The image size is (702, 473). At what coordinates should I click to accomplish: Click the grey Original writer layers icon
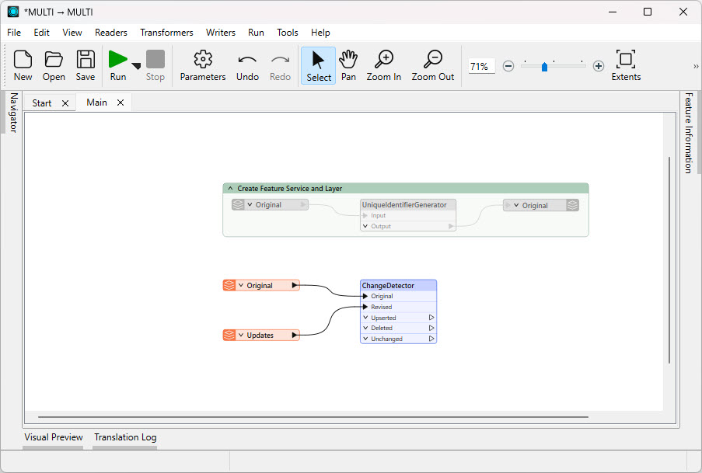coord(573,205)
